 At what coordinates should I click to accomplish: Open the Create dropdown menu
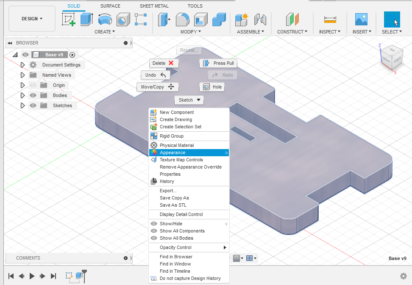pyautogui.click(x=105, y=32)
